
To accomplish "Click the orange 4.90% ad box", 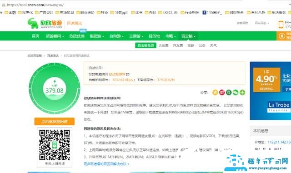I will tap(267, 80).
